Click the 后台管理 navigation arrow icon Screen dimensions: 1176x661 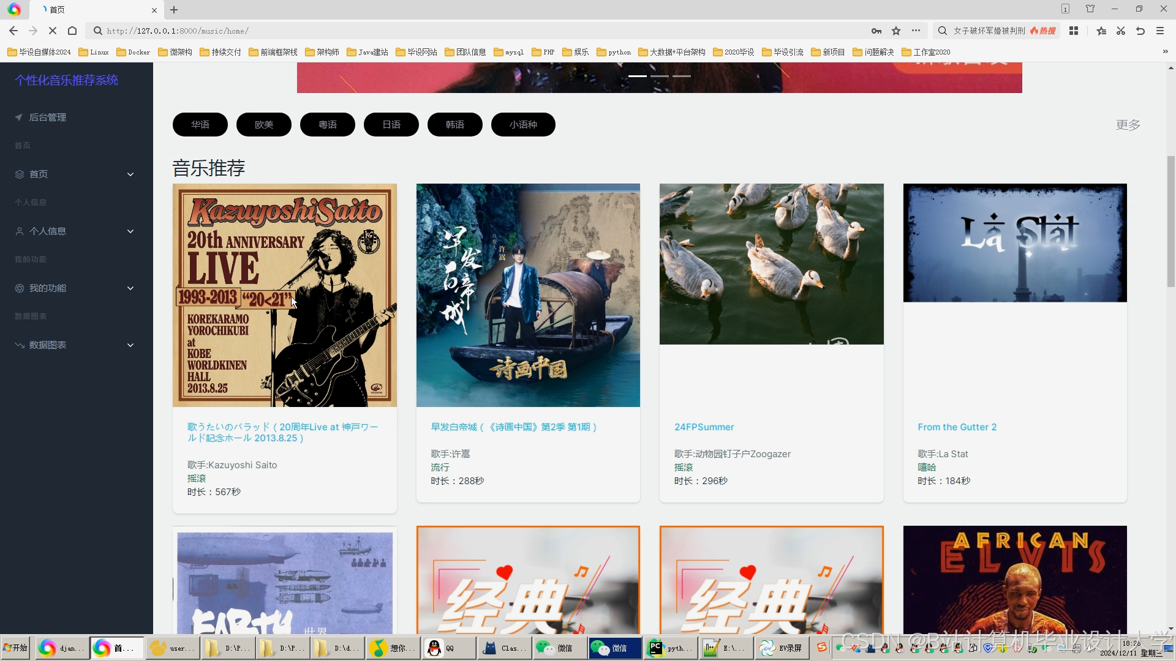click(19, 117)
